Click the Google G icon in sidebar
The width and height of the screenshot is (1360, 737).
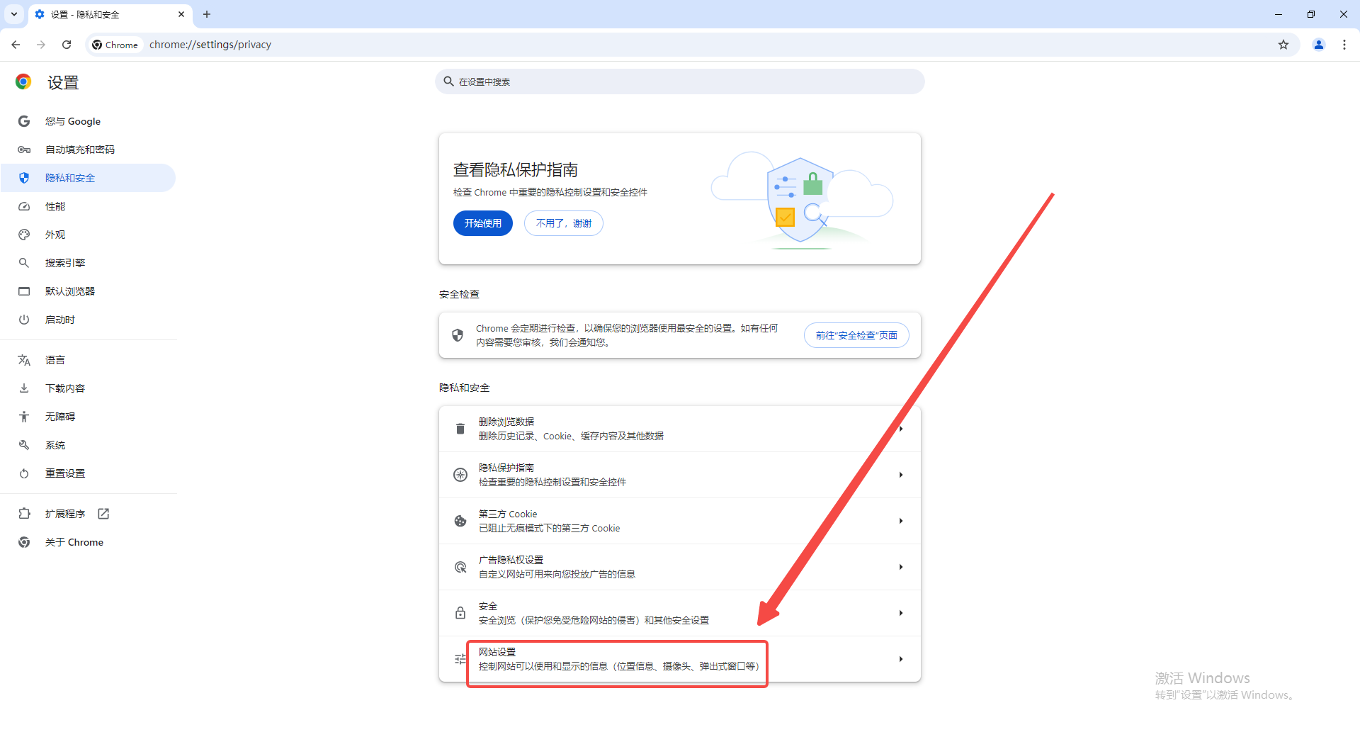[24, 121]
